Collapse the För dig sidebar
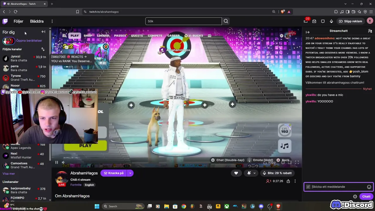 coord(43,32)
